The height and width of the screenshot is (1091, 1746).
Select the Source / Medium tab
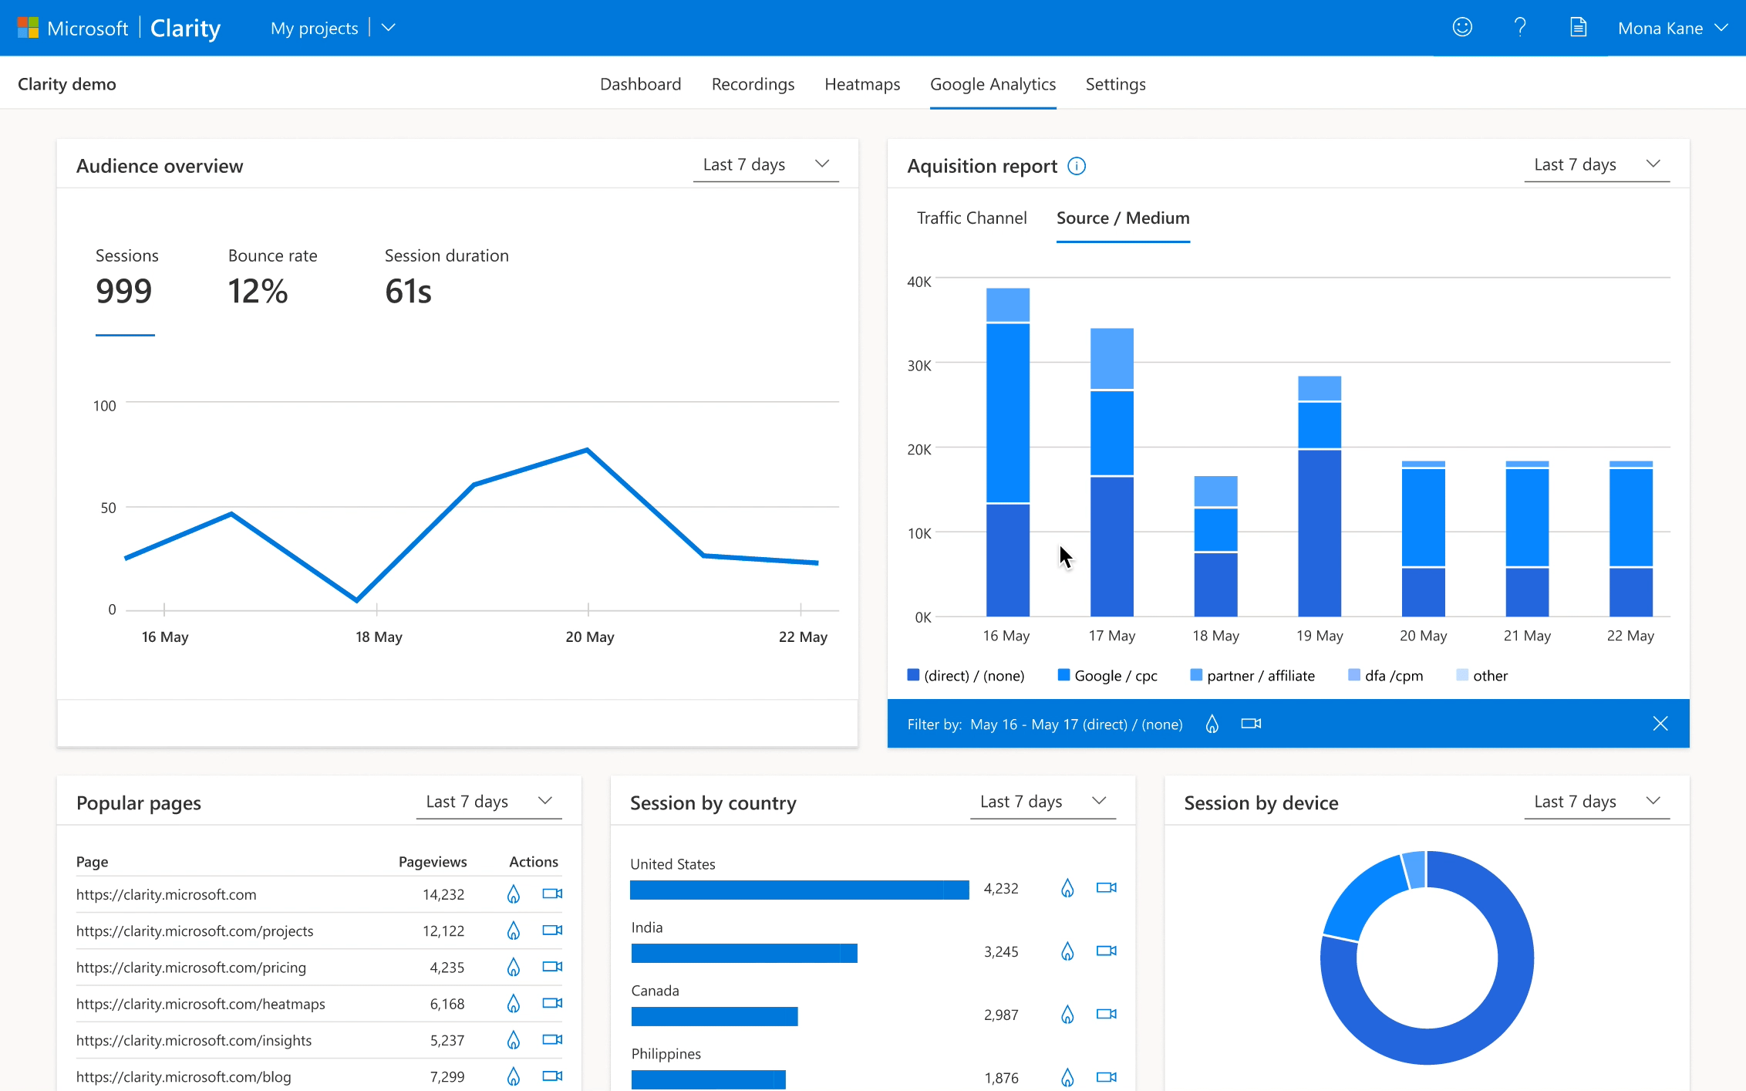1123,218
